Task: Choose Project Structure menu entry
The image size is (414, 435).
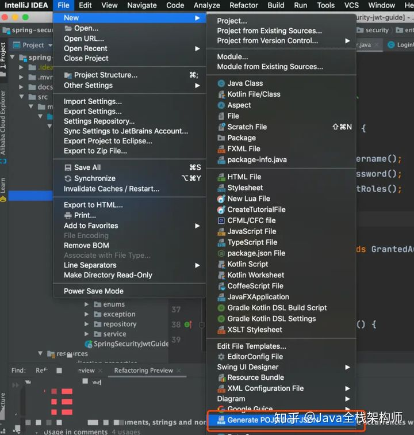Action: point(129,75)
